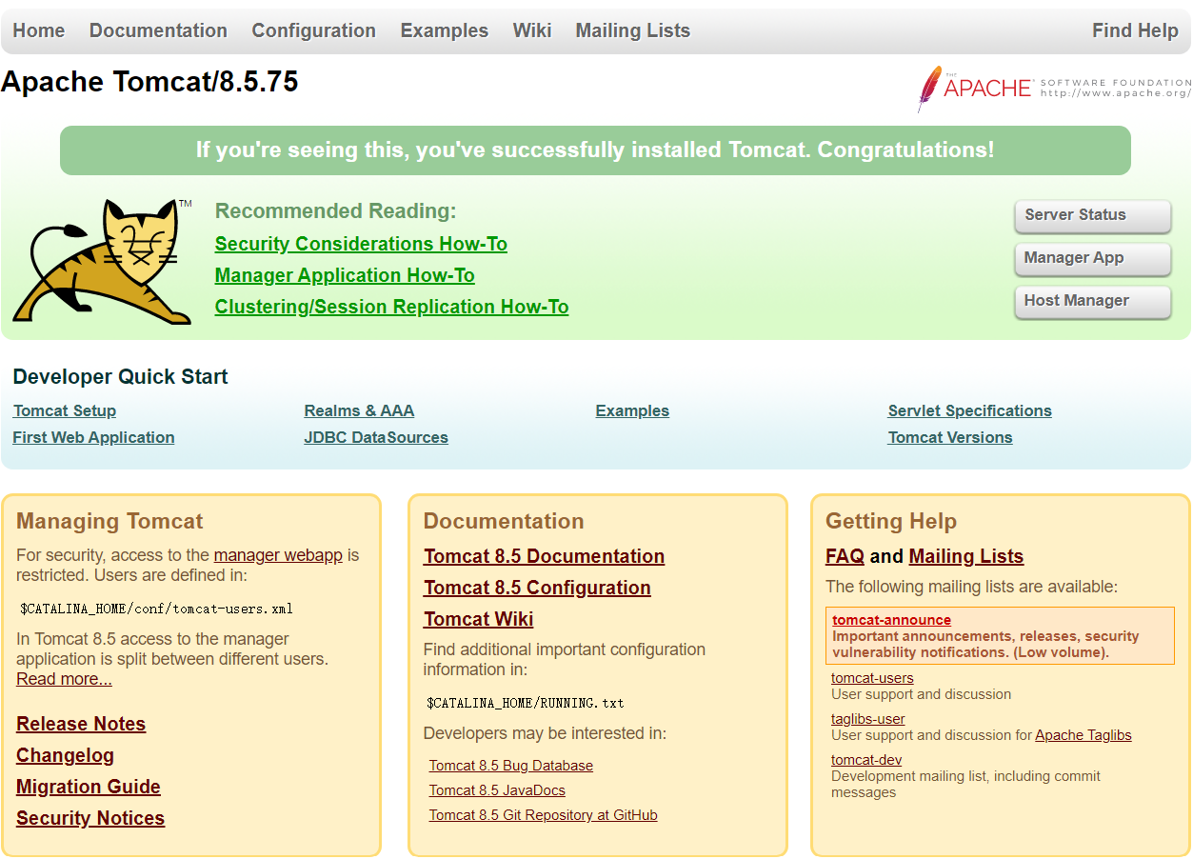Open JDBC DataSources link
1193x859 pixels.
coord(376,437)
